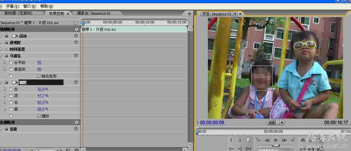Go to next edit point
Image resolution: width=351 pixels, height=151 pixels.
coord(293,140)
